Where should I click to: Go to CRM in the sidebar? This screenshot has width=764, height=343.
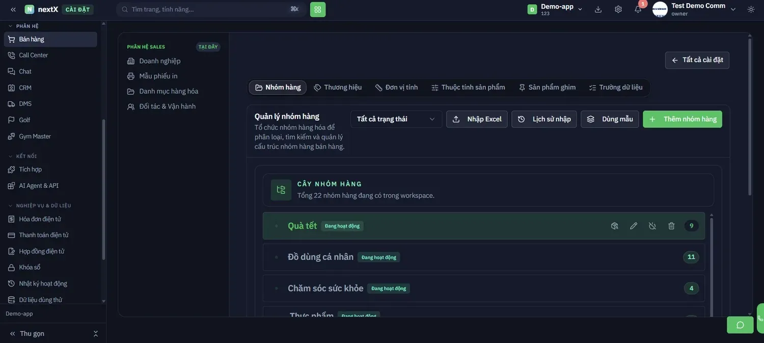point(50,88)
